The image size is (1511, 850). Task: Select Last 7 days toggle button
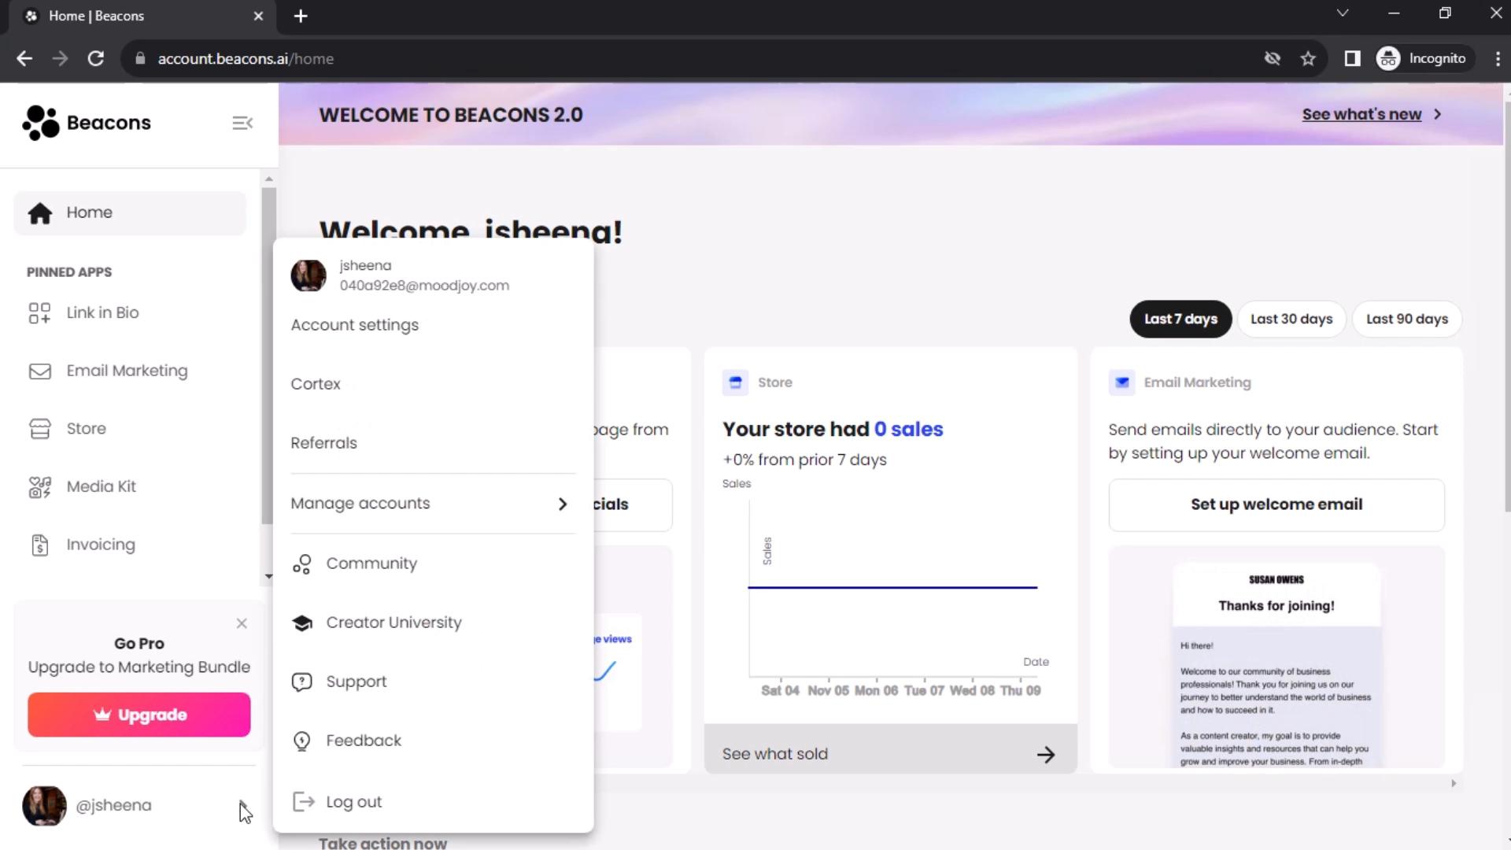tap(1181, 319)
